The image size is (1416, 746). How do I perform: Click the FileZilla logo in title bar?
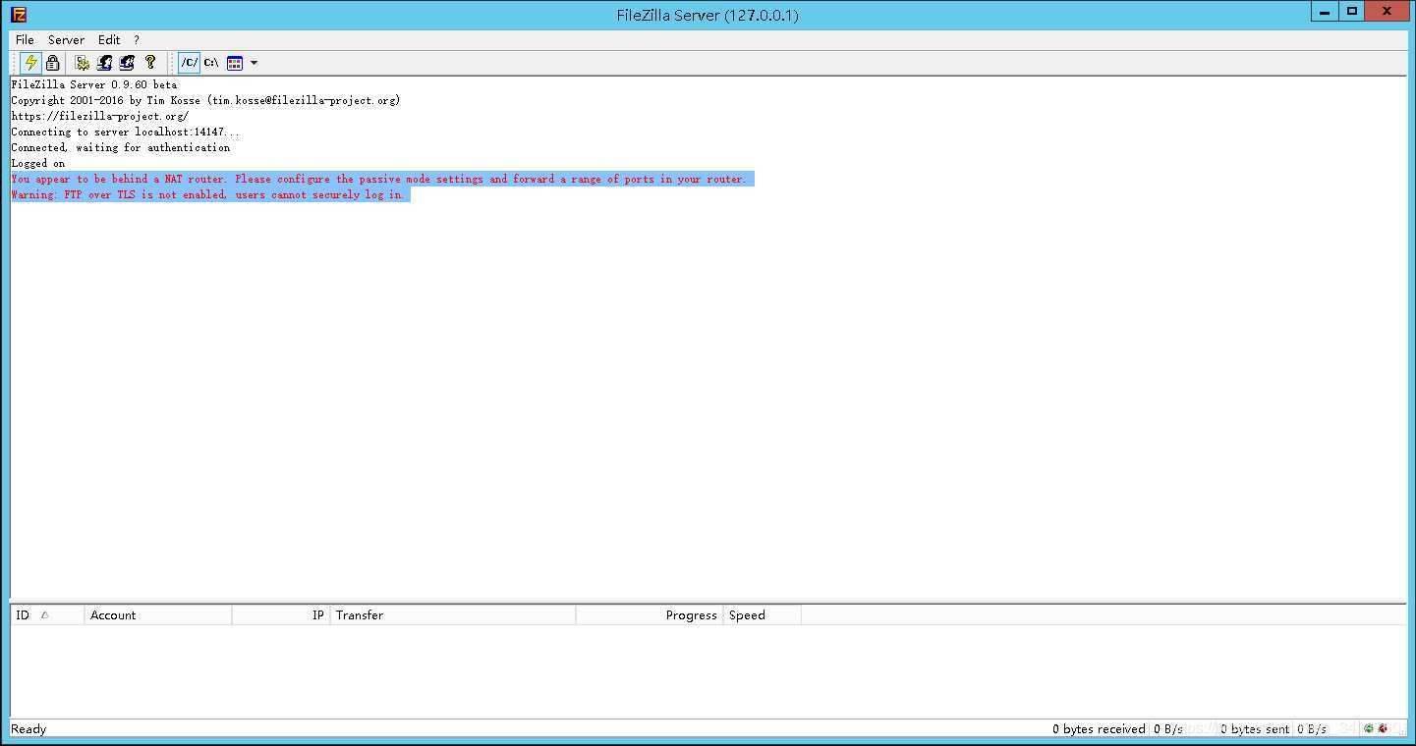tap(19, 15)
